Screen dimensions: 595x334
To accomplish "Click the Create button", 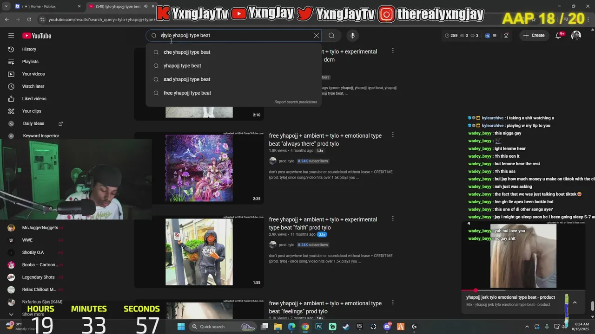I will pyautogui.click(x=534, y=35).
